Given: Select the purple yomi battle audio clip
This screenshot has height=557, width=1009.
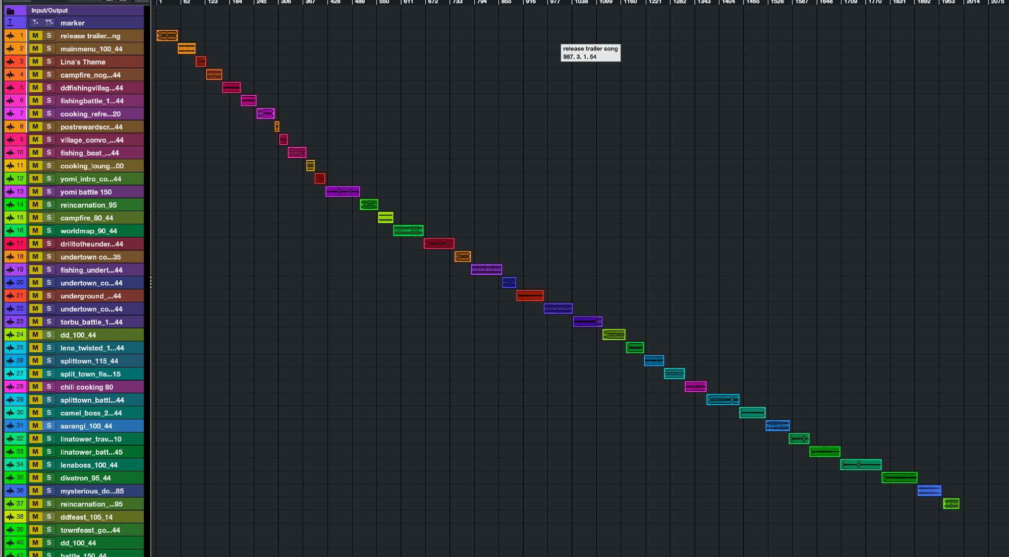Looking at the screenshot, I should (343, 192).
